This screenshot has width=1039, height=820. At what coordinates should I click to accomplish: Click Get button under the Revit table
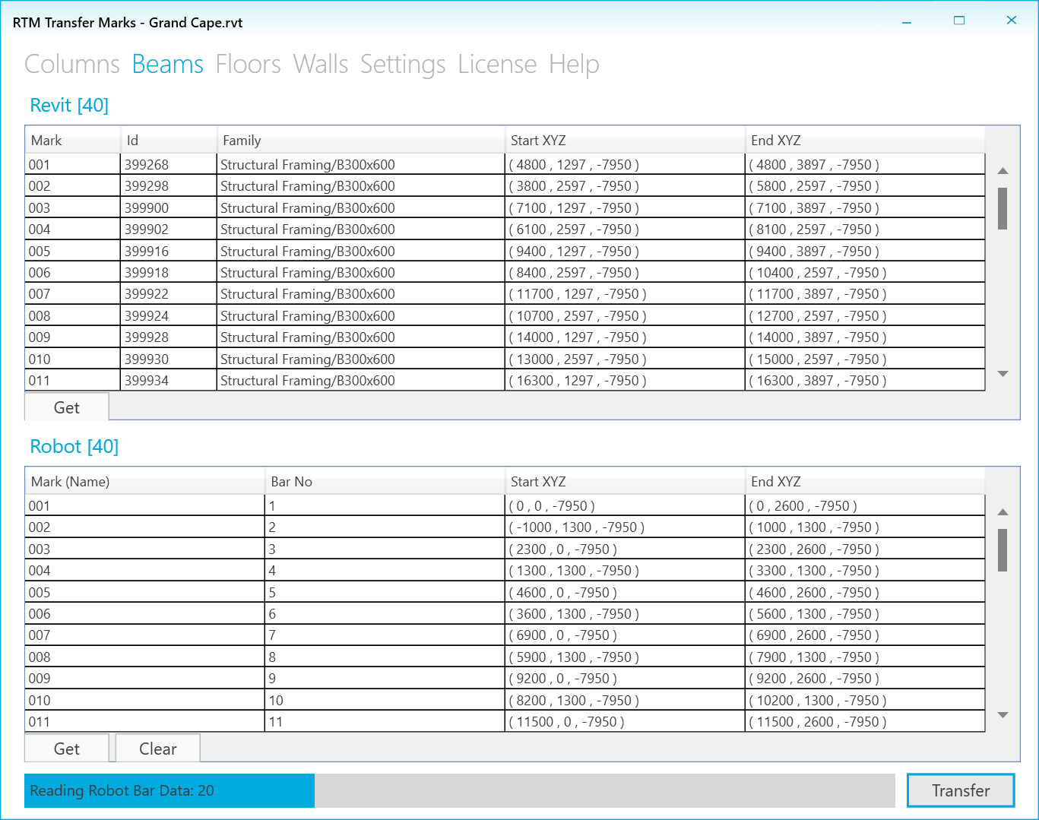[67, 407]
